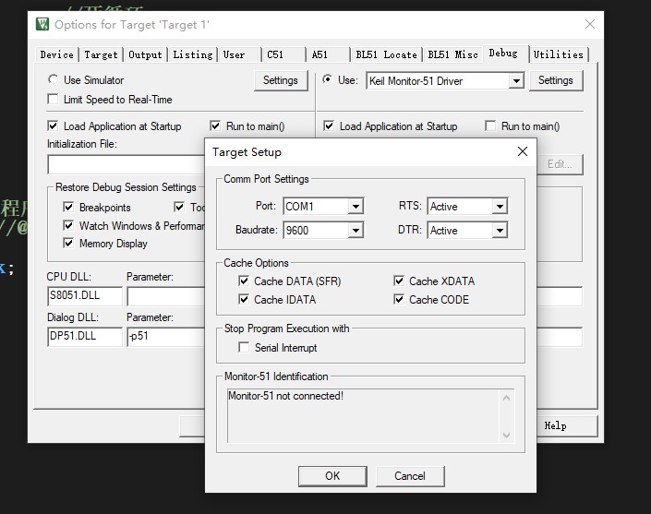Open the BL51 Locate tab
Screen dimensions: 651x514
[x=386, y=54]
